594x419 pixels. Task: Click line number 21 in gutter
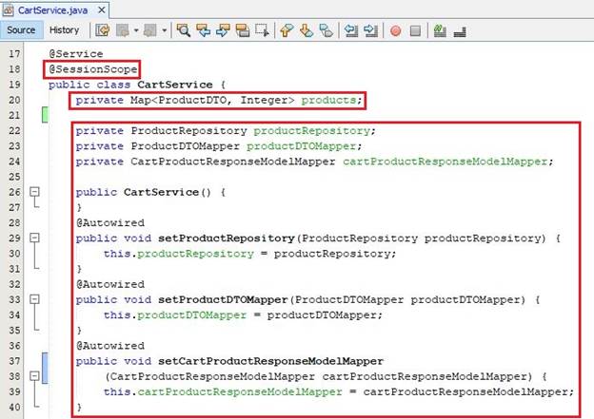click(14, 115)
